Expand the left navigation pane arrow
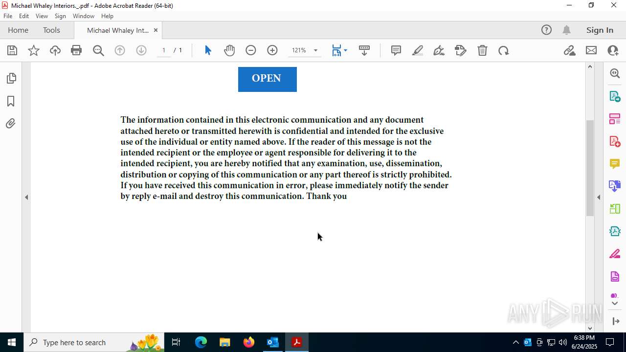Viewport: 626px width, 352px height. coord(26,198)
